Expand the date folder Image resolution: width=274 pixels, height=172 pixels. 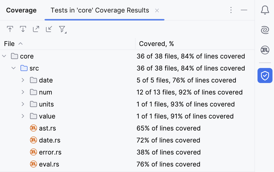click(x=23, y=80)
